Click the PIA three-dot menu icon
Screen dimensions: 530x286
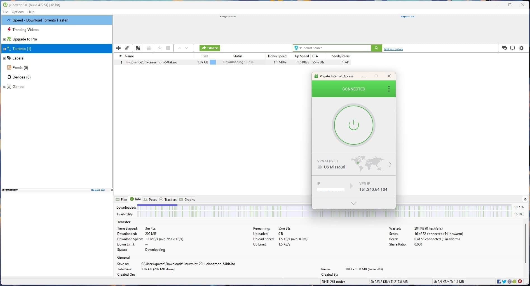(x=389, y=89)
